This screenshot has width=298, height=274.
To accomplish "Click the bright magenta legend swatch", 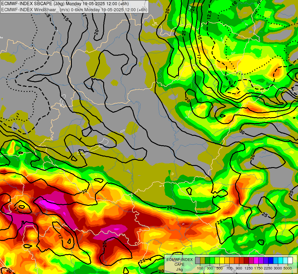I will (x=256, y=261).
